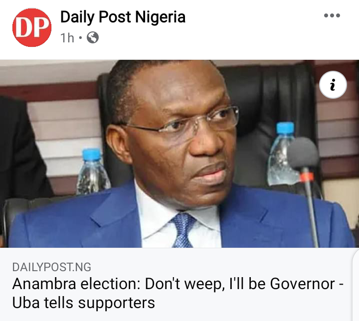The width and height of the screenshot is (359, 321).
Task: Open the Daily Post Nigeria page name
Action: point(123,17)
